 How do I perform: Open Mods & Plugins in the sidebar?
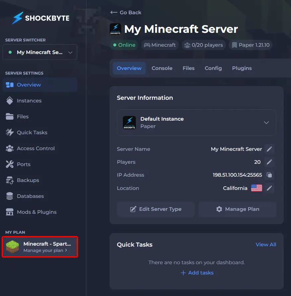[x=37, y=212]
